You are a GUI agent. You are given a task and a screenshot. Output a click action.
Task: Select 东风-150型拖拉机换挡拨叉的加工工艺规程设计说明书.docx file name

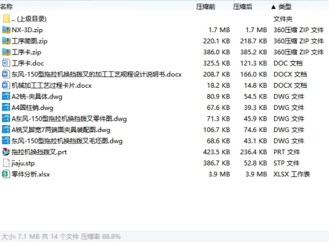pos(97,75)
